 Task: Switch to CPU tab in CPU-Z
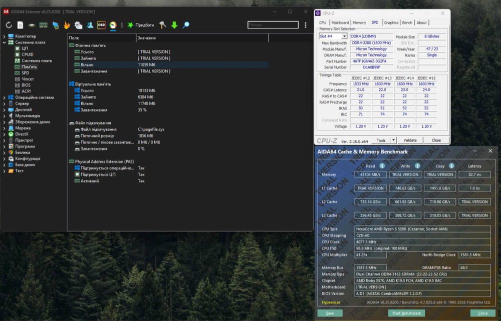coord(323,22)
